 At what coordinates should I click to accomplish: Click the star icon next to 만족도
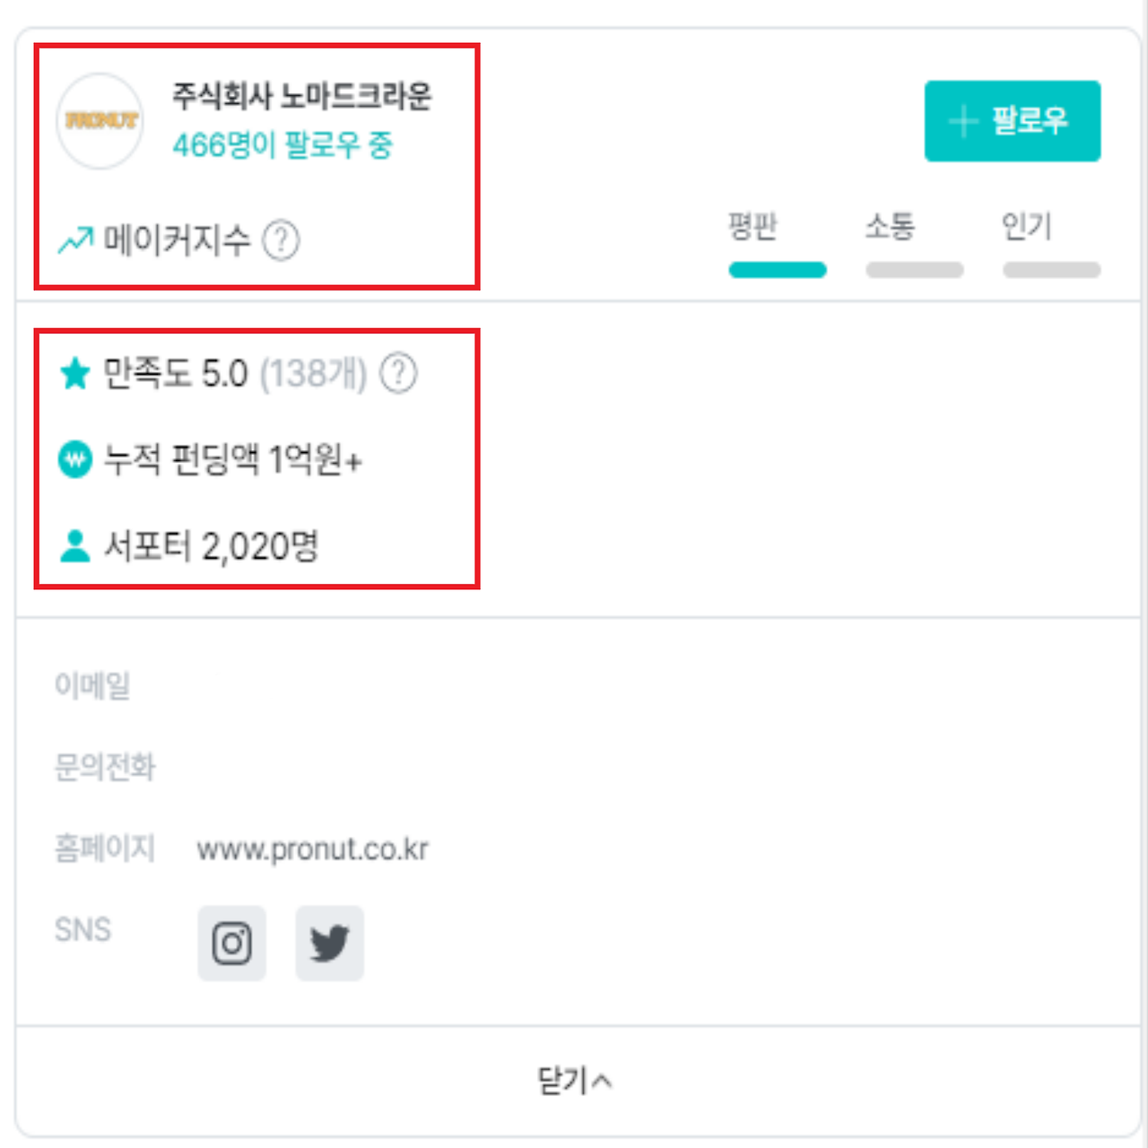tap(75, 371)
